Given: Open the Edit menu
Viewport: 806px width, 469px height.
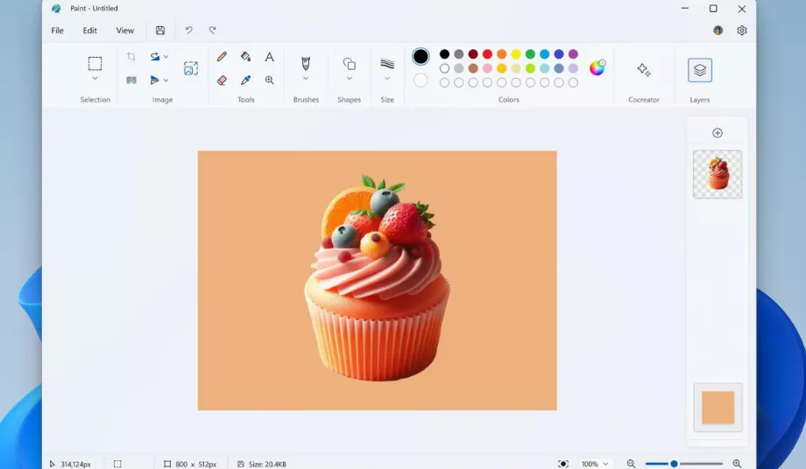Looking at the screenshot, I should 90,31.
